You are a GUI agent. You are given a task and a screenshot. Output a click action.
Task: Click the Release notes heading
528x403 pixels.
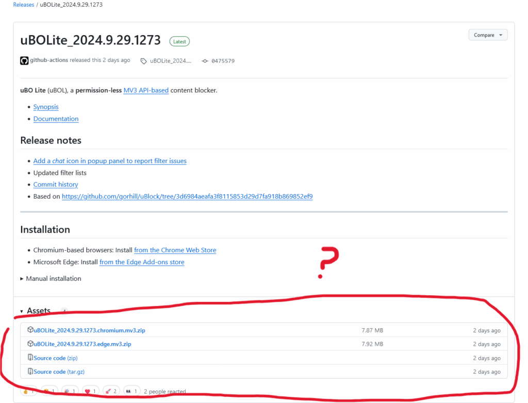51,140
